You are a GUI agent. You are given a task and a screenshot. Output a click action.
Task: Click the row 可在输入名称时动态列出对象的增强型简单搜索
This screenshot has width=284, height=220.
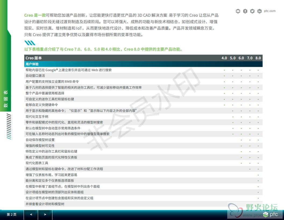pos(143,134)
